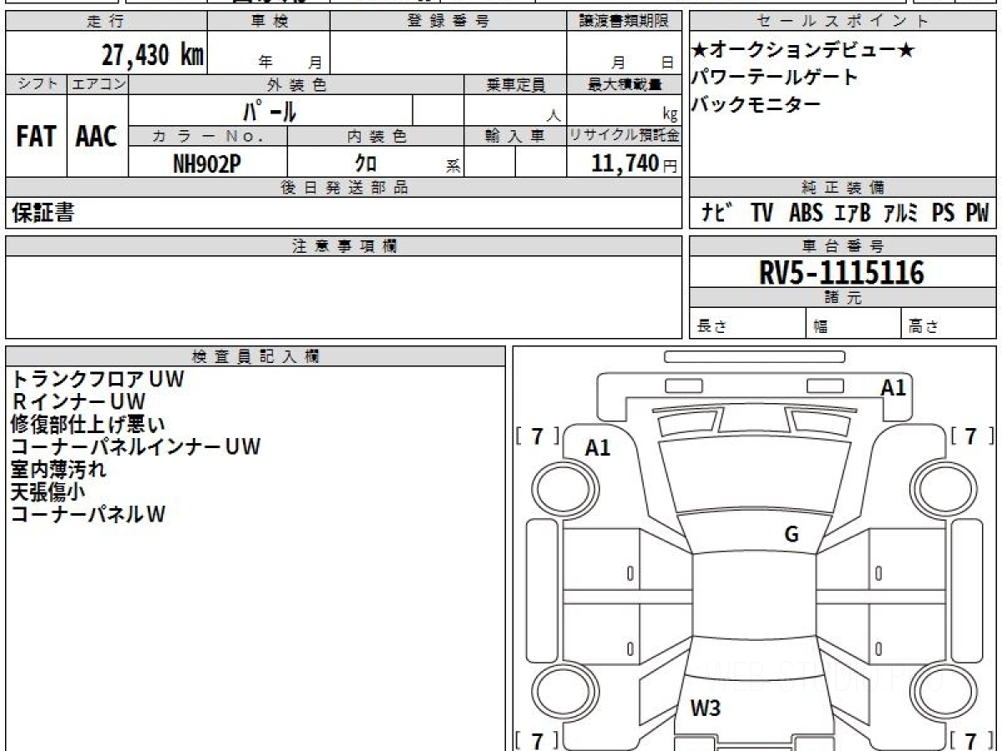Click the 最大積載量 header
This screenshot has width=1002, height=751.
pos(624,84)
